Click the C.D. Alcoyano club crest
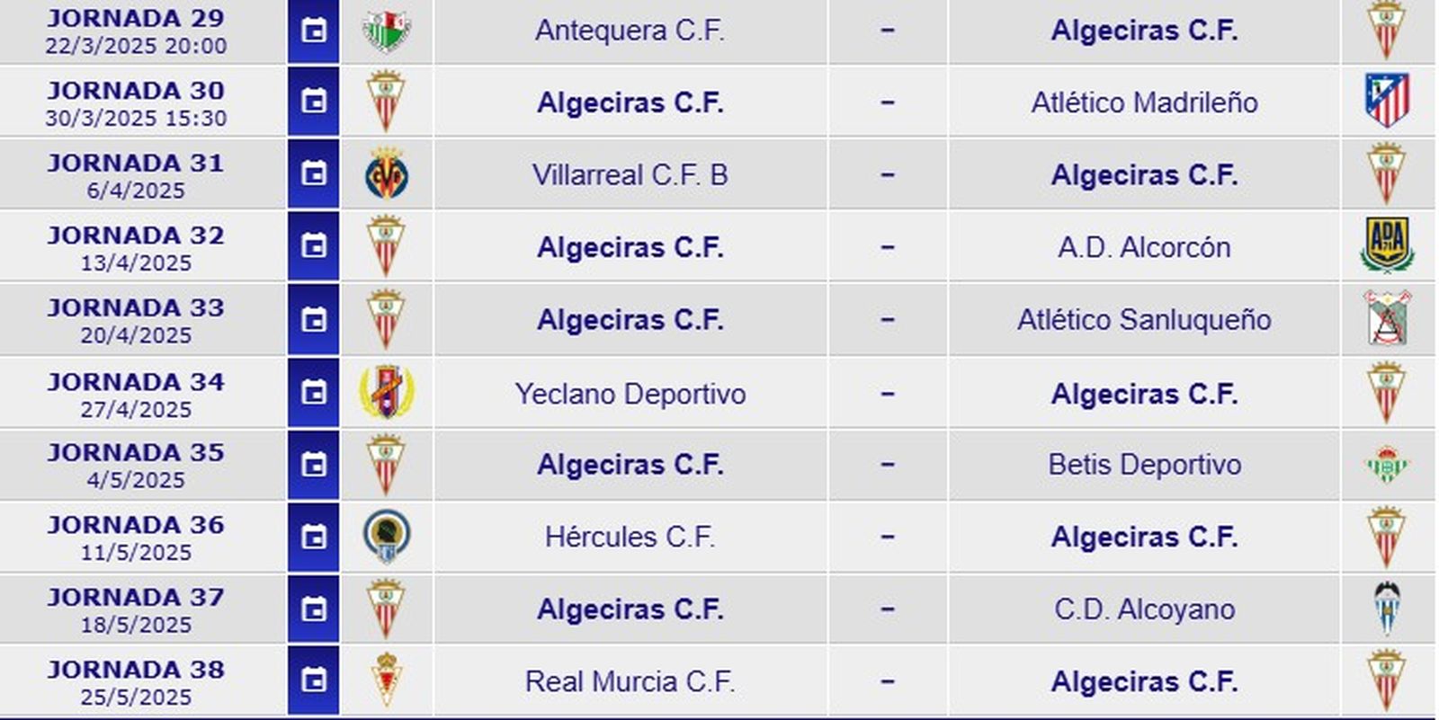The width and height of the screenshot is (1439, 720). tap(1388, 609)
